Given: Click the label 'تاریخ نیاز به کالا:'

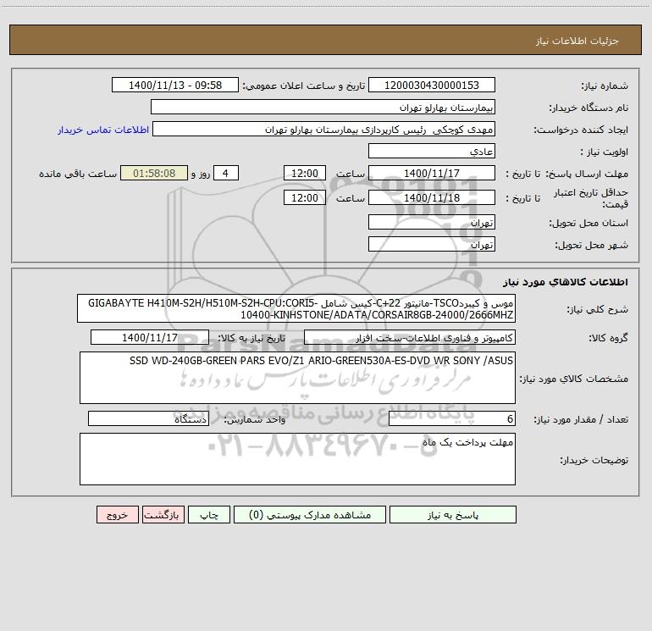Looking at the screenshot, I should point(251,339).
